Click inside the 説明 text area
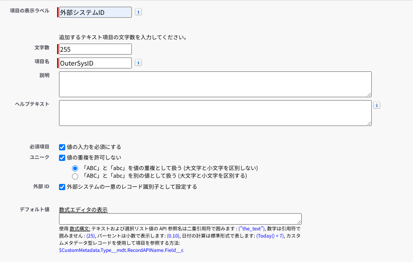Image resolution: width=413 pixels, height=262 pixels. click(x=215, y=84)
